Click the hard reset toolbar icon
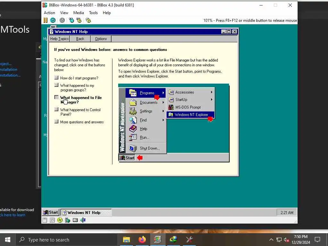Image resolution: width=328 pixels, height=246 pixels. coord(53,20)
